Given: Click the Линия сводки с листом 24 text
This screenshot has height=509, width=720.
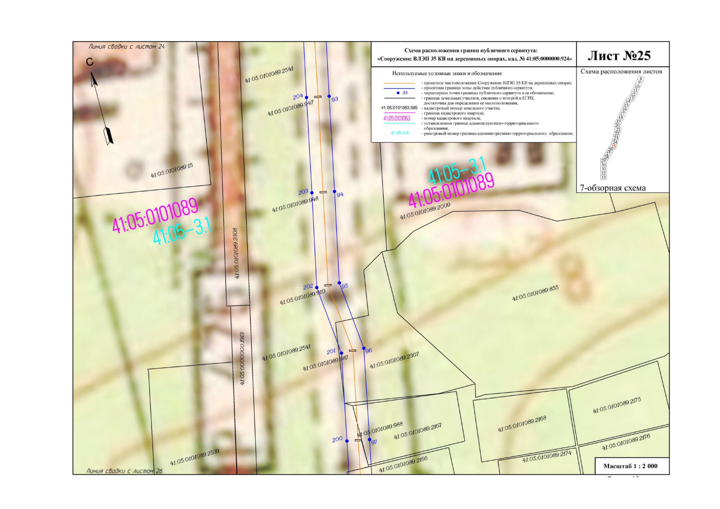Looking at the screenshot, I should (126, 47).
